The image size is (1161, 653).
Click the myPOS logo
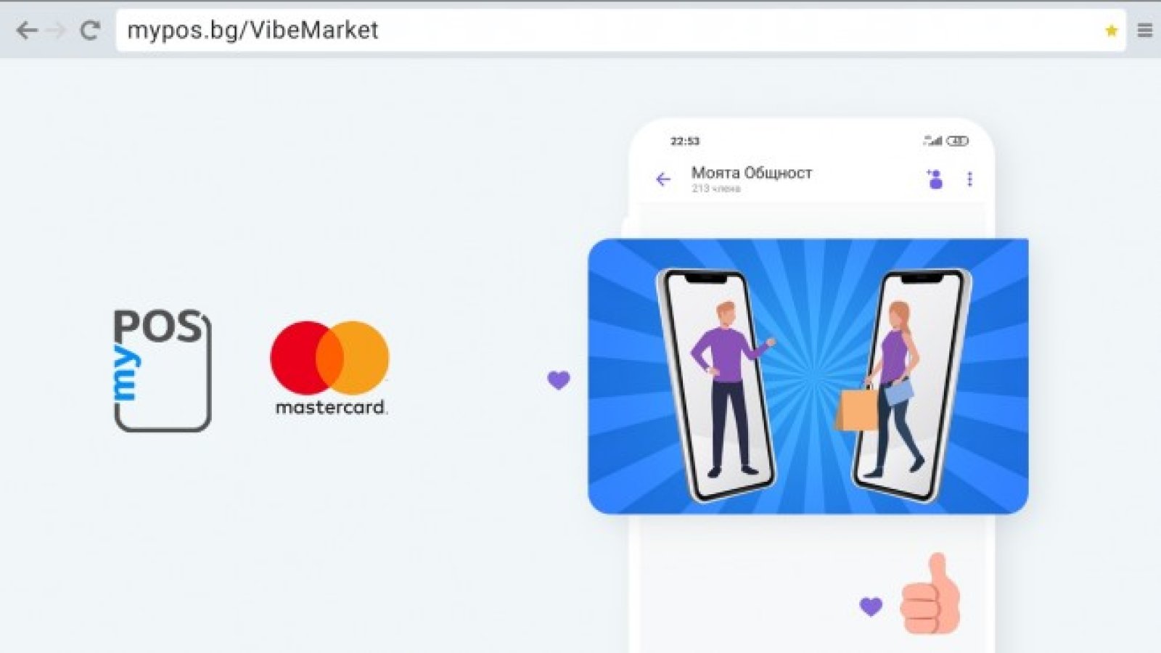pyautogui.click(x=162, y=370)
